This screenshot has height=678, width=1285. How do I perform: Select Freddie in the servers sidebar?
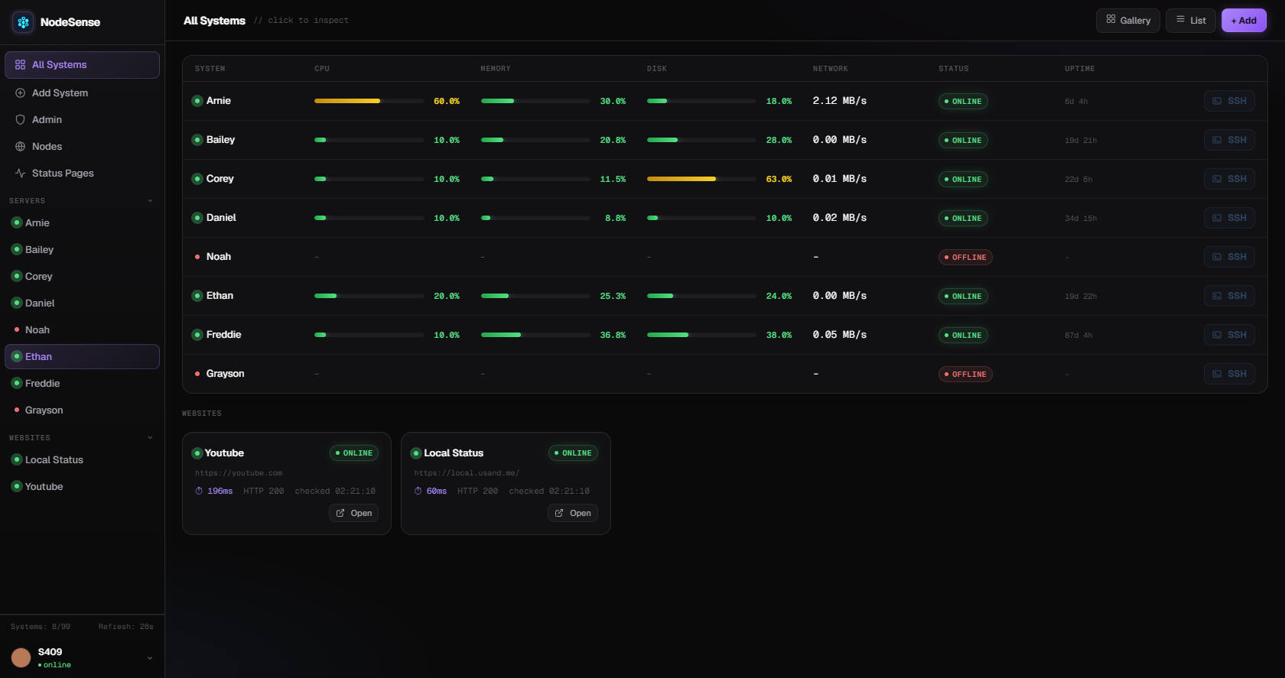click(82, 384)
